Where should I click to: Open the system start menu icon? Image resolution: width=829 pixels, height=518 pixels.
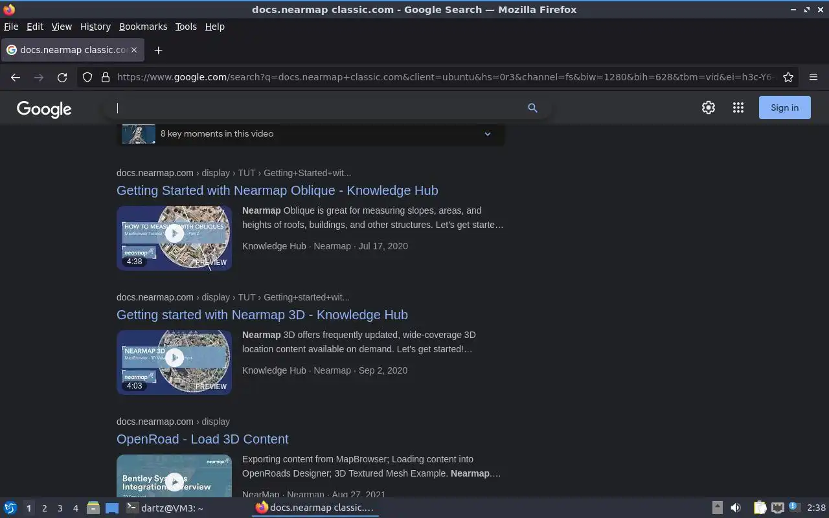(10, 508)
